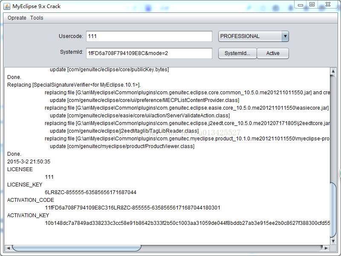Click the license key 6LR8ZC-855555-63585656171687044
The image size is (341, 256).
[x=90, y=192]
